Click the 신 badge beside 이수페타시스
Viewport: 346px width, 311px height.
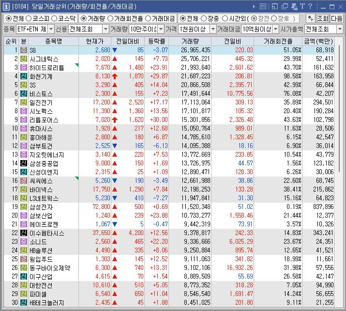[24, 233]
